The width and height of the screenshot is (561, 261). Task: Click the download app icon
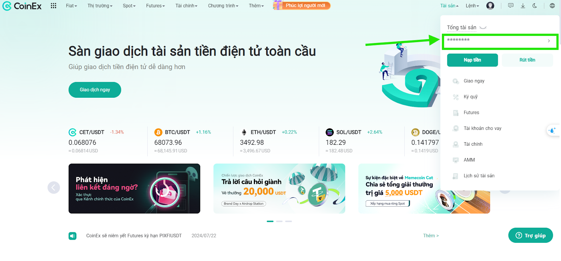[x=523, y=6]
